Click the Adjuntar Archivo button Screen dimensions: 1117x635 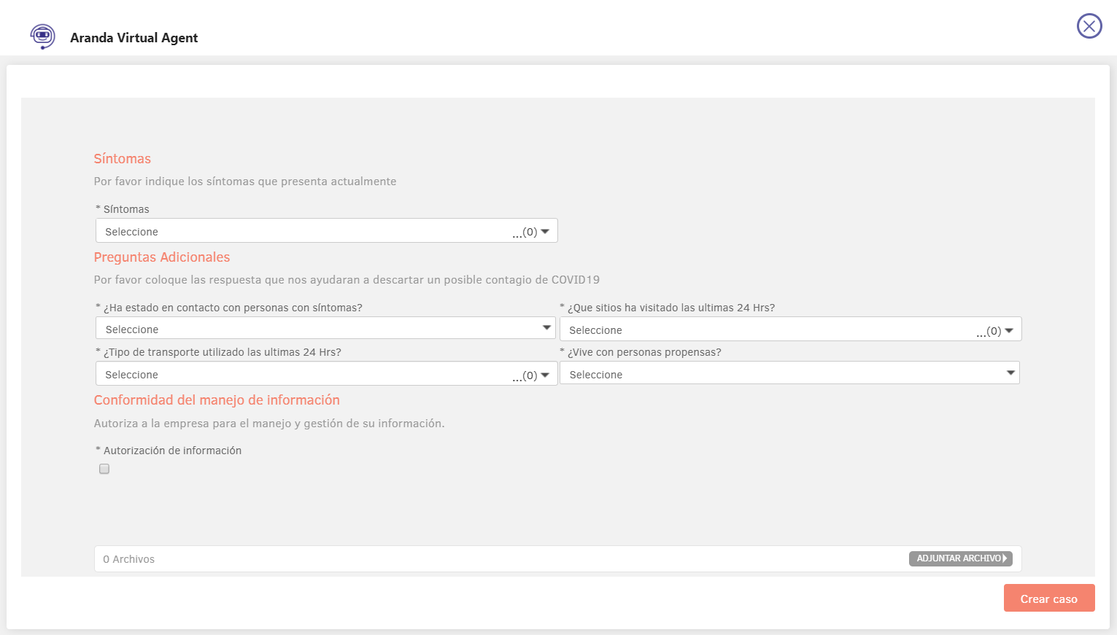[x=960, y=558]
